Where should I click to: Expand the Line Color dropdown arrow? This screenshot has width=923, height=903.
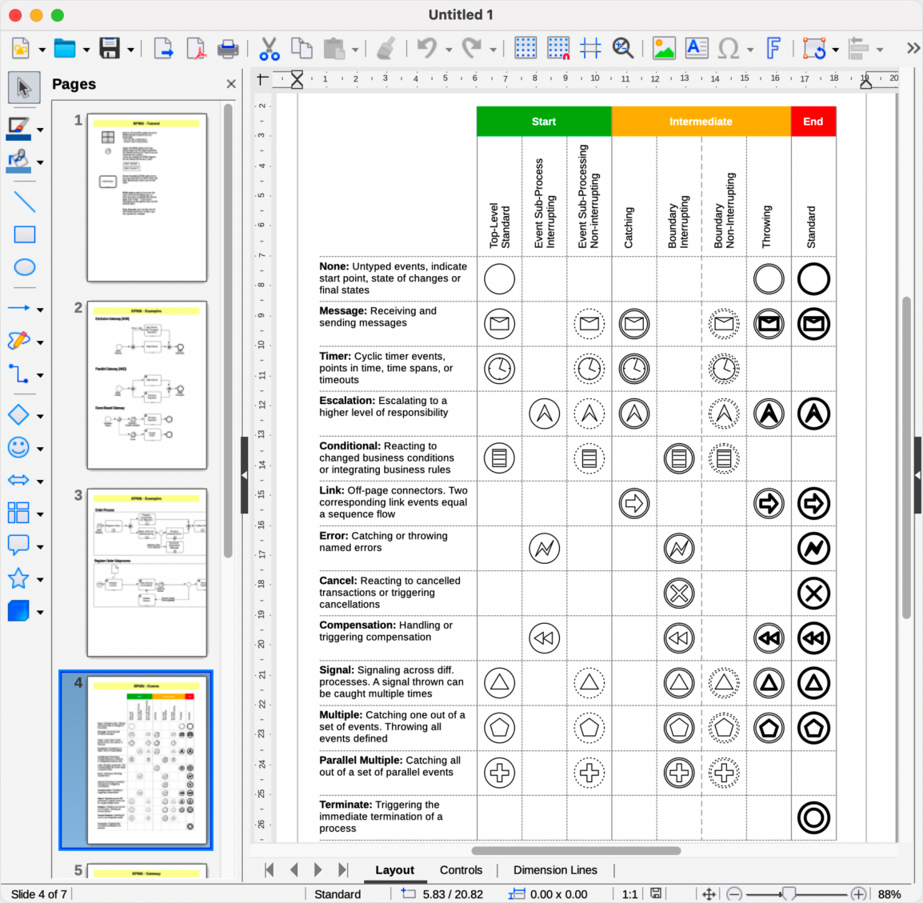[x=40, y=130]
